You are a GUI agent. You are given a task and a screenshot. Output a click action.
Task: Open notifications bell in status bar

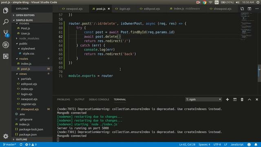pyautogui.click(x=256, y=145)
